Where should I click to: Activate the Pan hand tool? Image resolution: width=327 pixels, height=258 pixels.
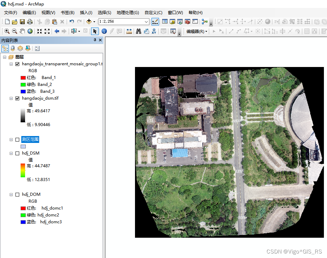[22, 31]
